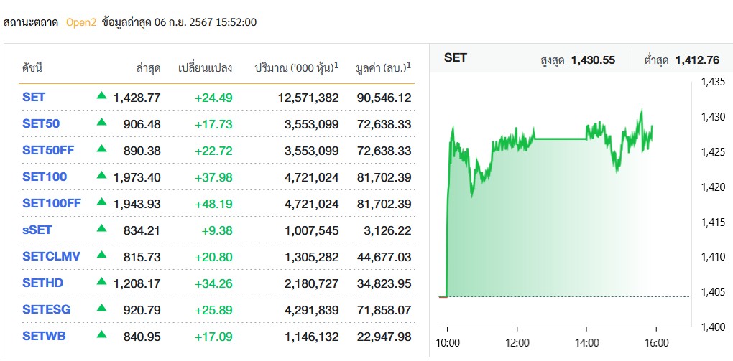Click the up arrow in SET50FF row

(101, 149)
